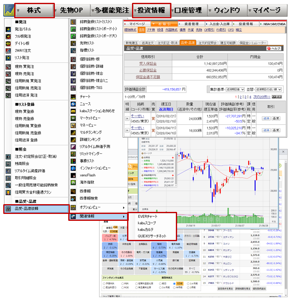This screenshot has width=290, height=302.
Task: Click the 返済期日 column sort header
Action: [166, 110]
